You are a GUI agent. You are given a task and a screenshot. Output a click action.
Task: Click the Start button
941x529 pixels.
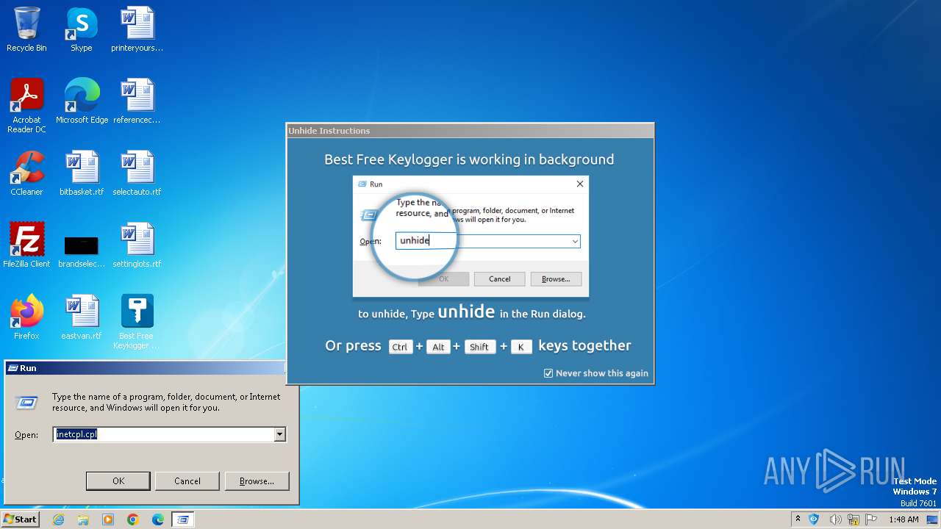tap(21, 519)
